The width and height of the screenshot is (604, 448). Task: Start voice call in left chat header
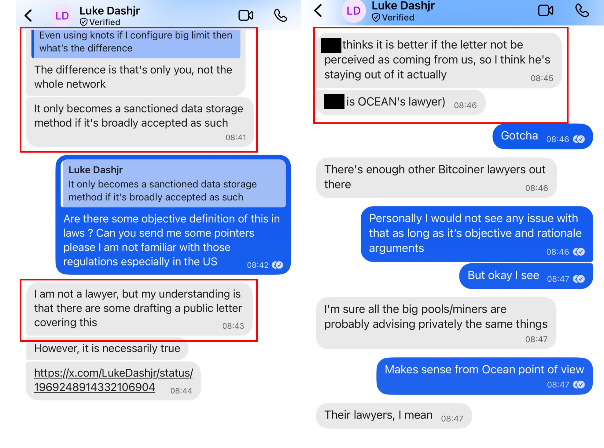(280, 15)
